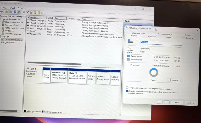
Task: Click the drive icon beside volume name field
Action: click(130, 41)
